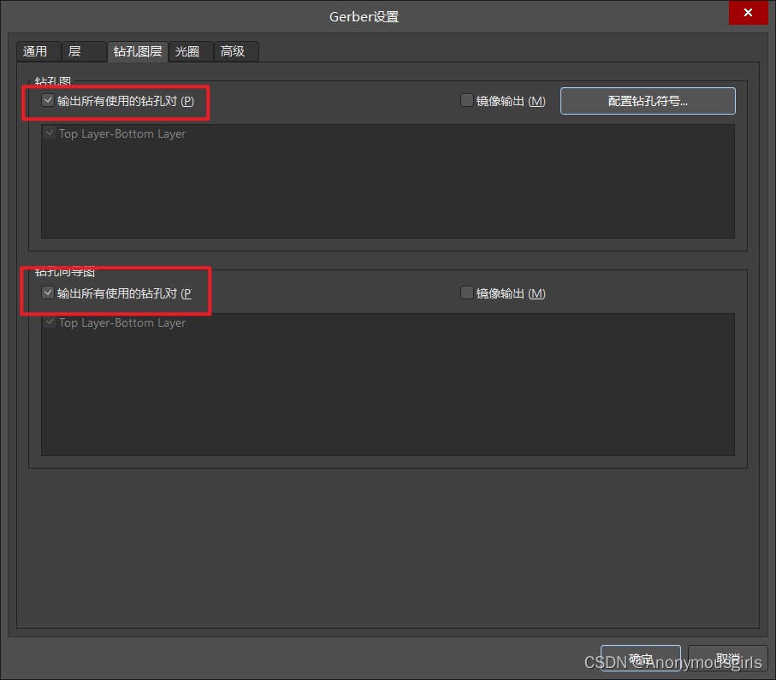Confirm settings with the 确定 button
Viewport: 776px width, 680px height.
pyautogui.click(x=640, y=659)
